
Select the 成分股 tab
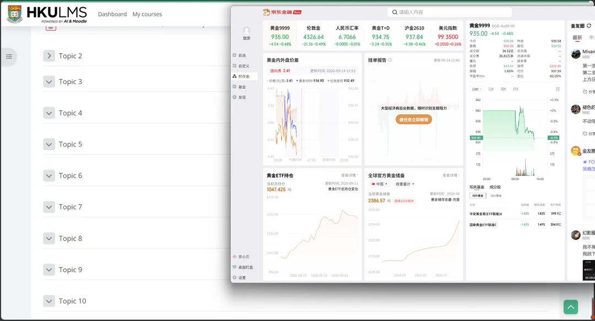pos(495,187)
